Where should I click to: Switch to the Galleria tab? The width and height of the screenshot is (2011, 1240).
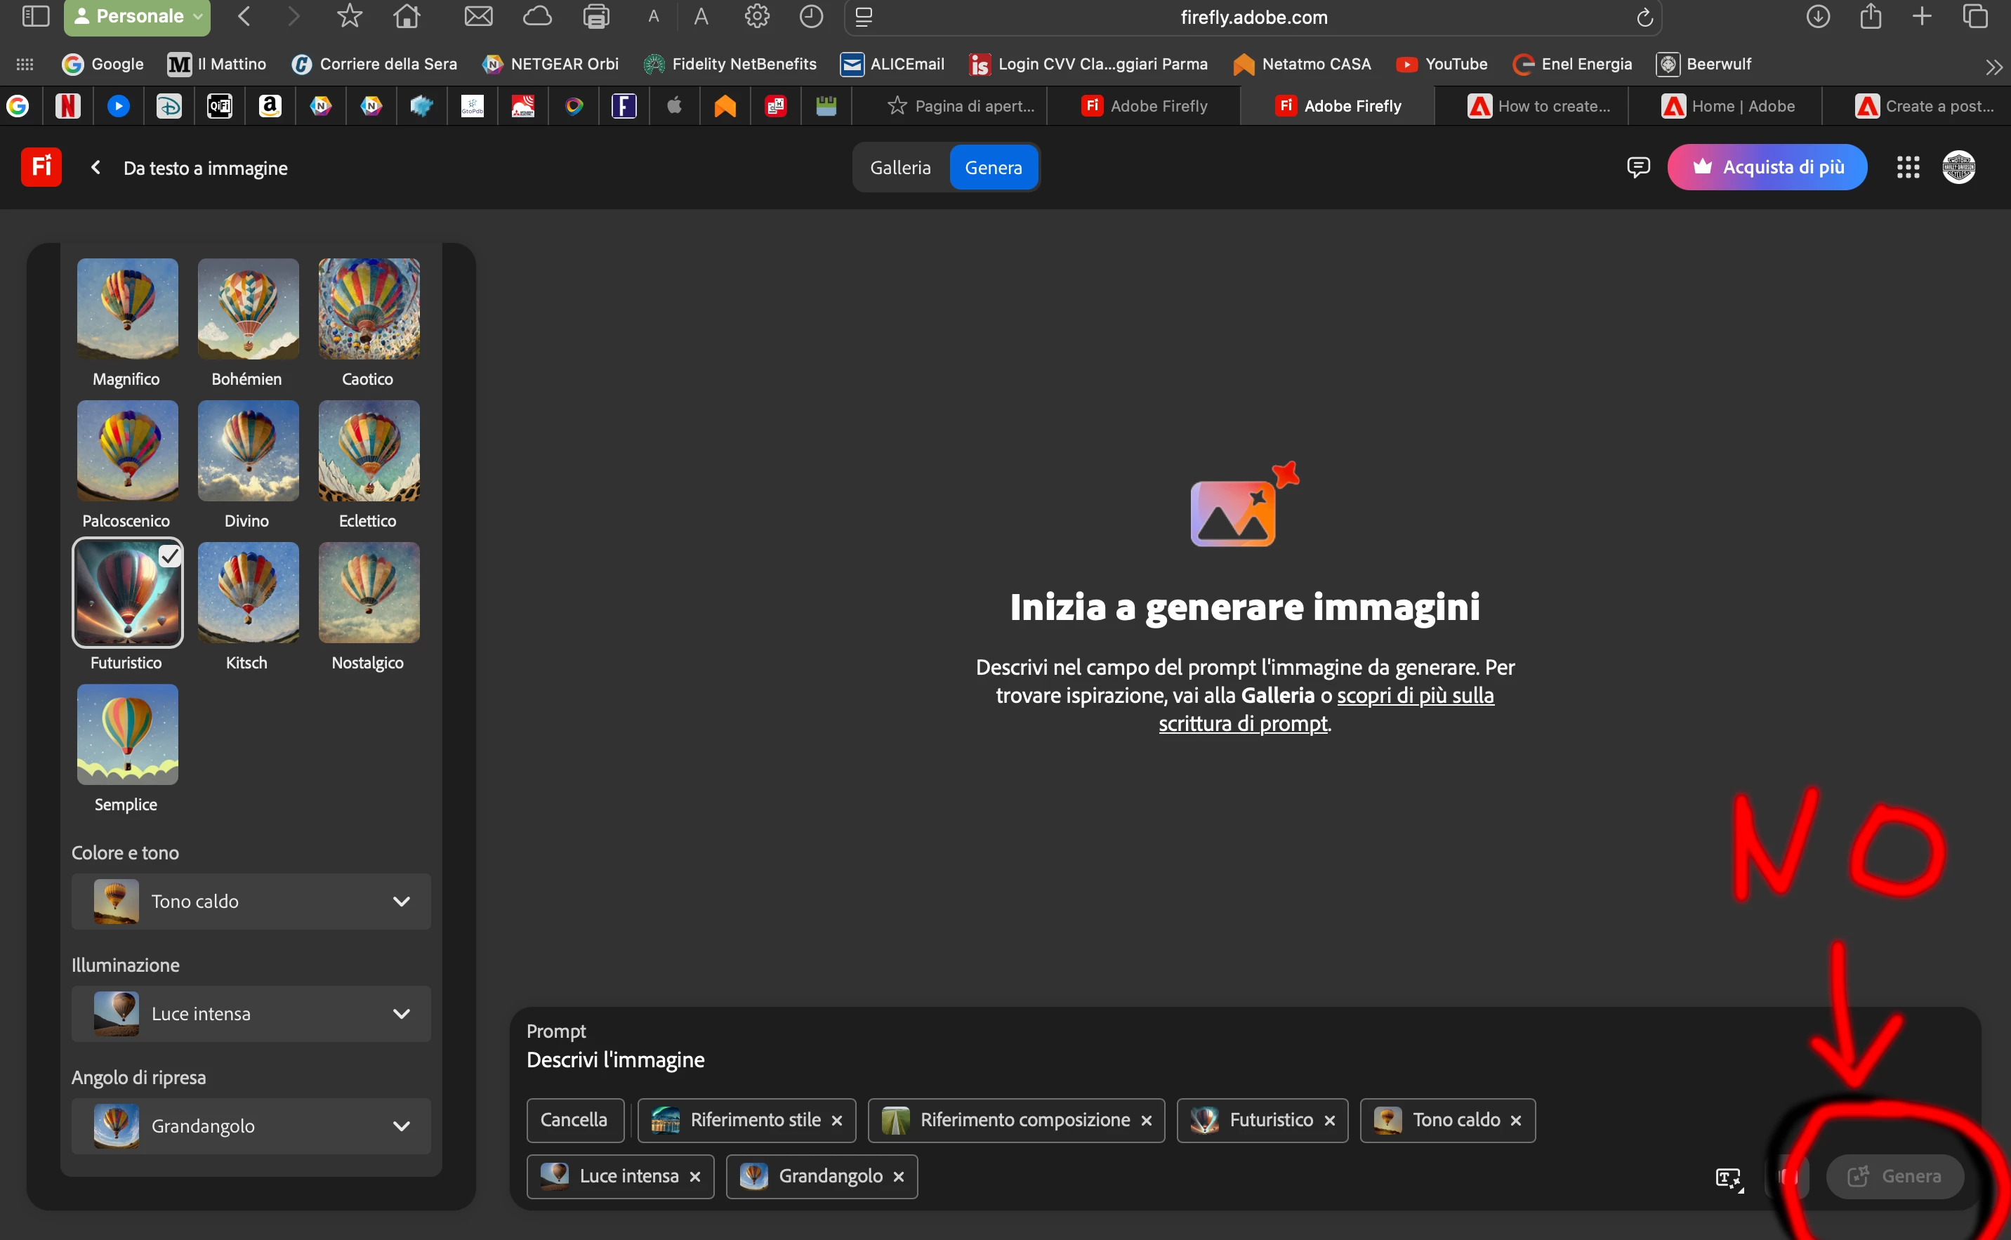(x=899, y=167)
